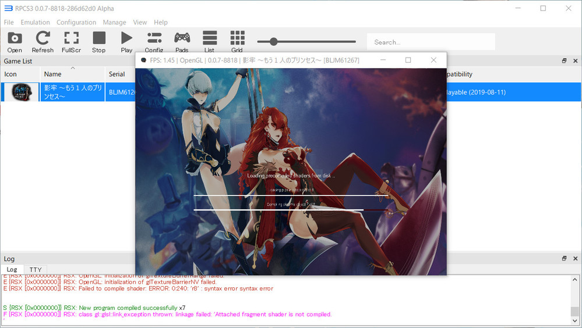
Task: Select the game name cell 影牢
Action: [73, 92]
